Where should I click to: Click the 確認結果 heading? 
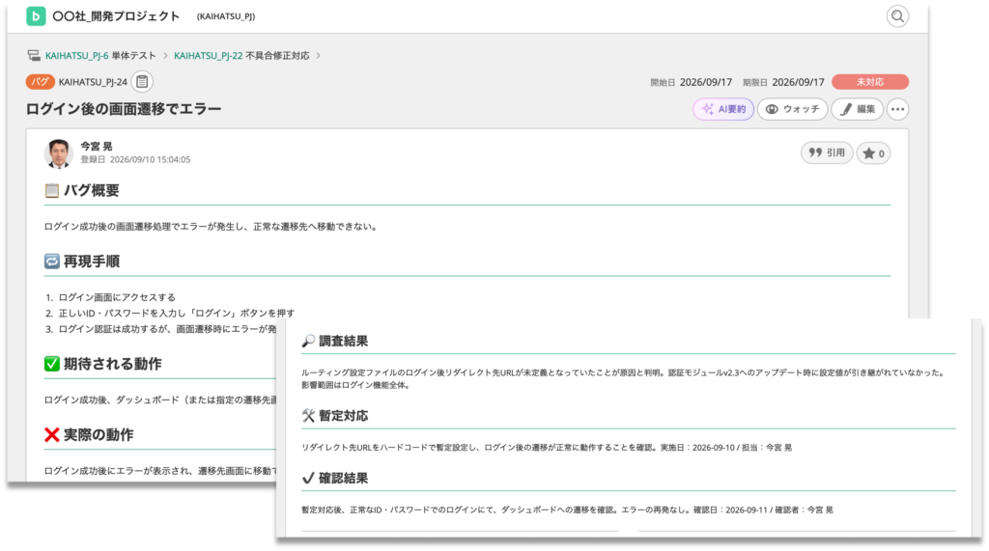(343, 478)
